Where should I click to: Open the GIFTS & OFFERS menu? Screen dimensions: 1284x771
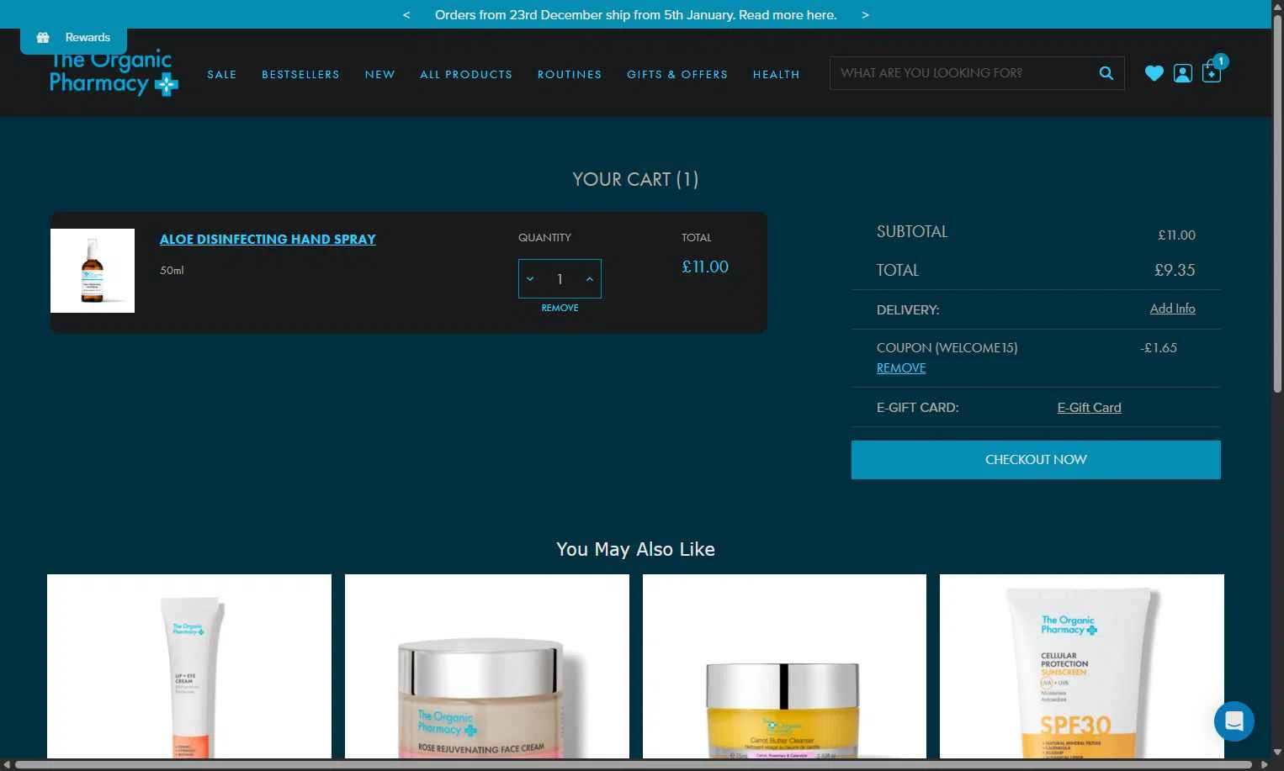(x=677, y=74)
